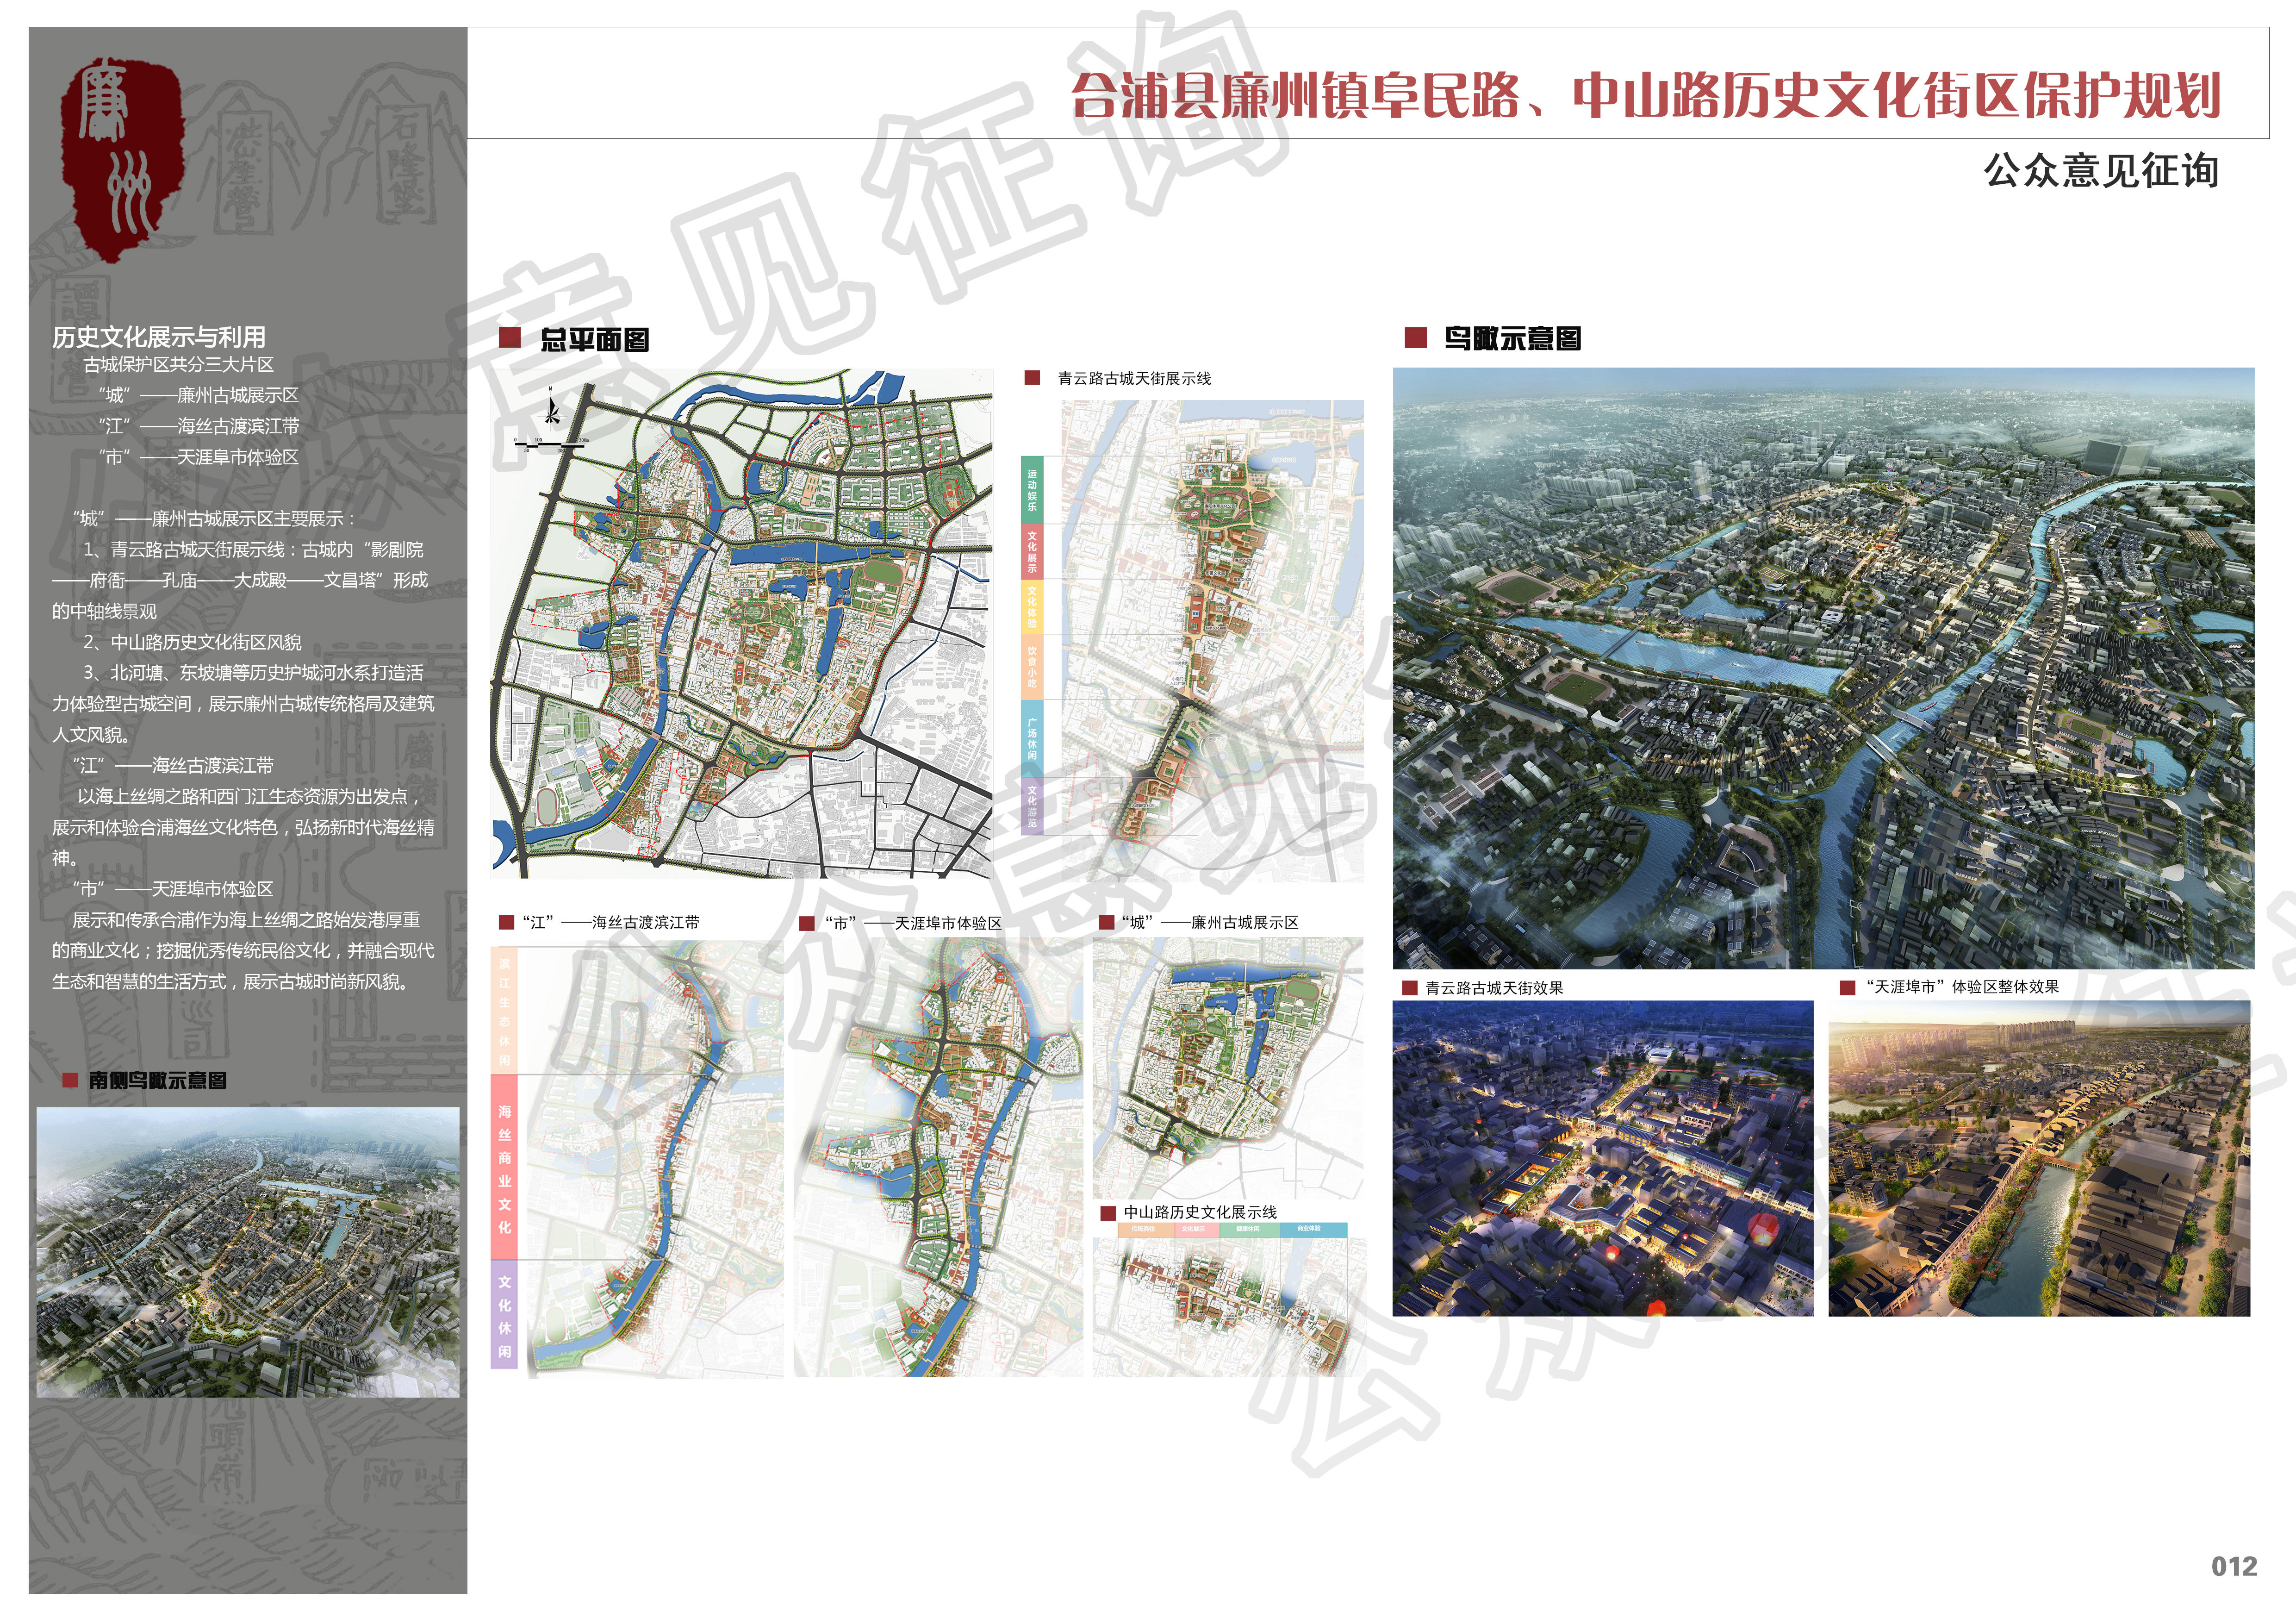Viewport: 2296px width, 1624px height.
Task: Click the sidebar heading 历史文化展示与利用
Action: click(159, 337)
